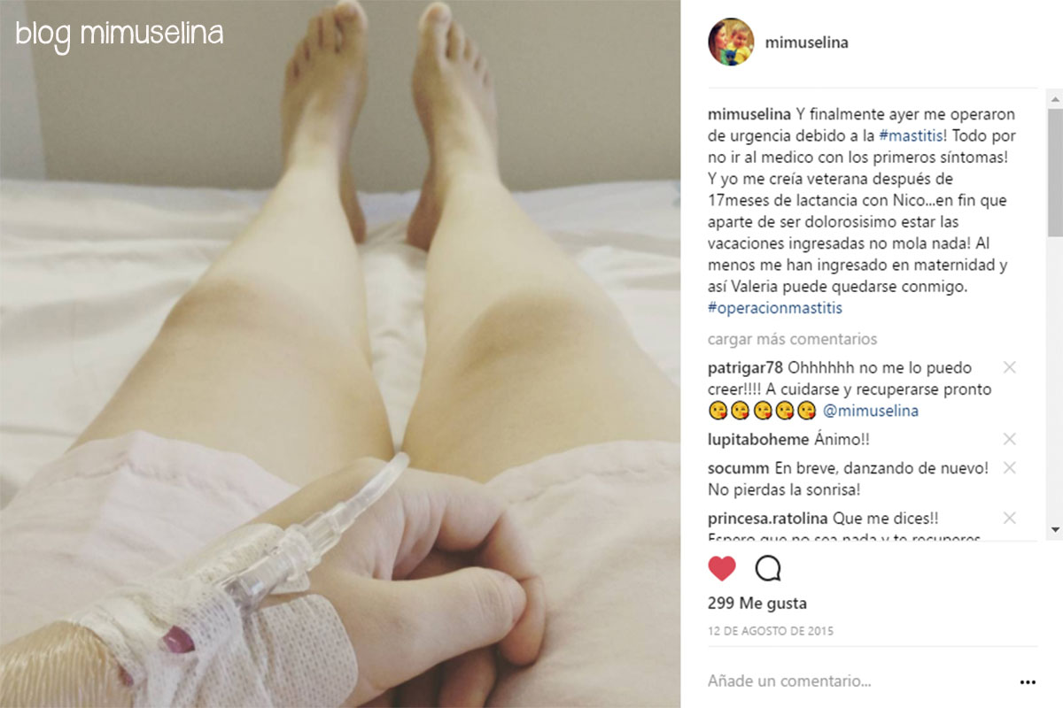Image resolution: width=1063 pixels, height=708 pixels.
Task: Click the '299 Me gusta' likes count
Action: (x=757, y=604)
